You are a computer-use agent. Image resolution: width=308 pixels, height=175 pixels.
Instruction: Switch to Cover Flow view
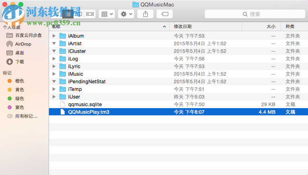pos(90,14)
